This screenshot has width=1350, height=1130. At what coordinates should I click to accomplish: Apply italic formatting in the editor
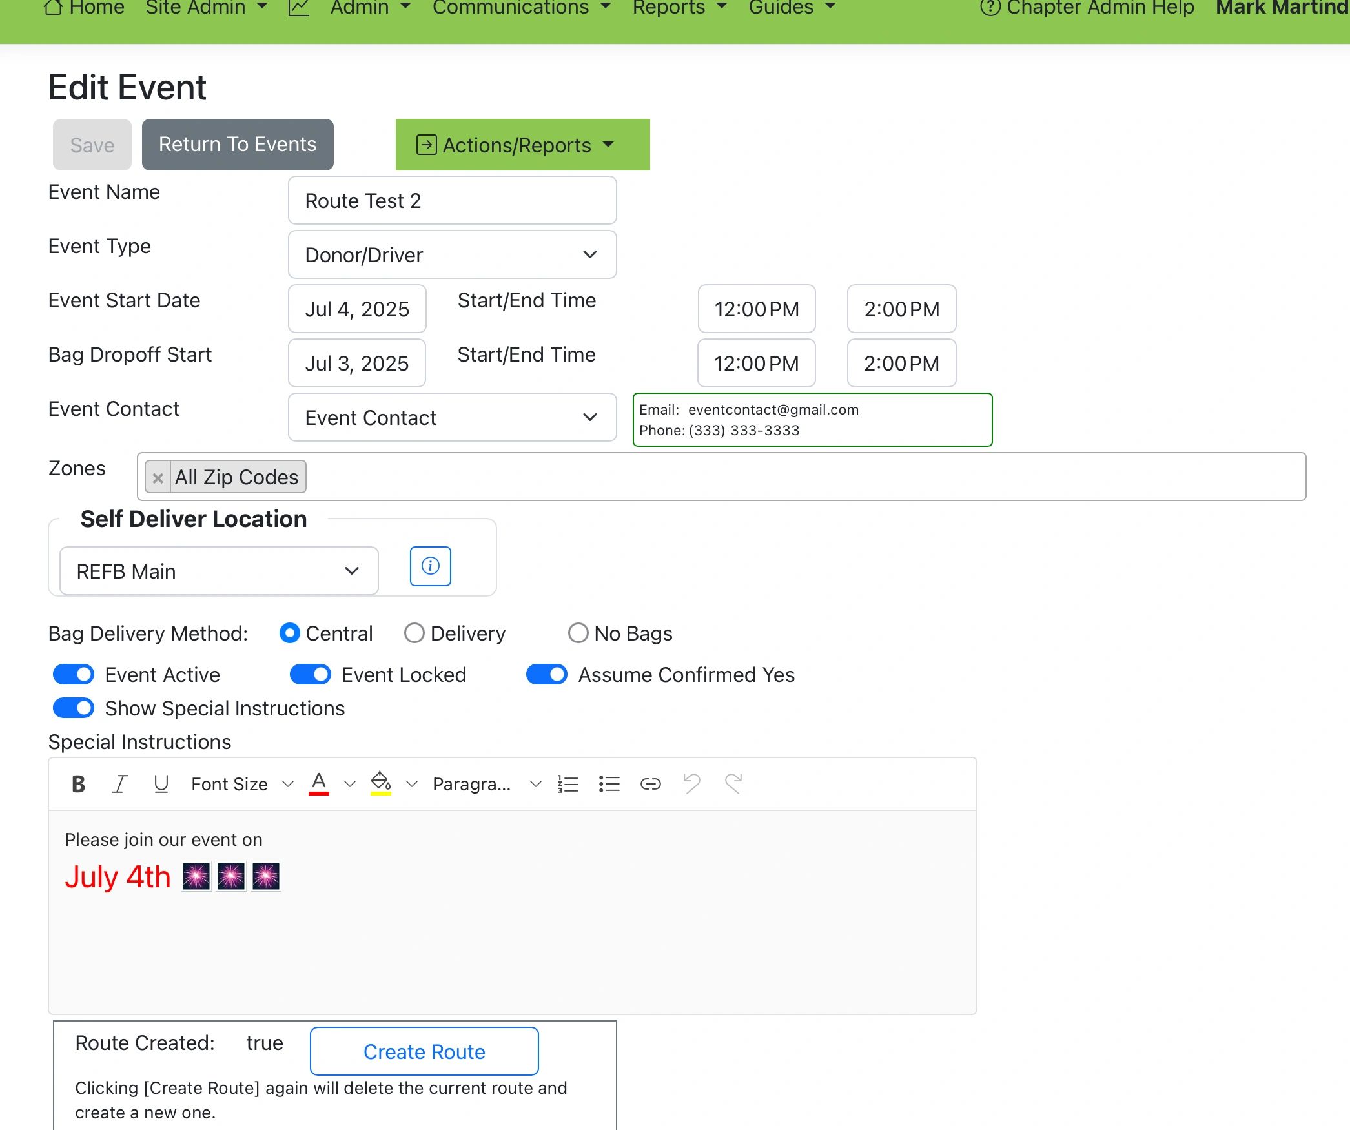pos(119,784)
